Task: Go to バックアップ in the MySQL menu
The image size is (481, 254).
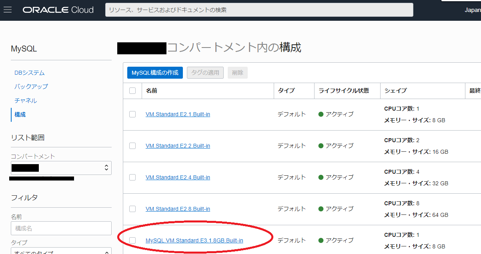Action: (x=31, y=86)
